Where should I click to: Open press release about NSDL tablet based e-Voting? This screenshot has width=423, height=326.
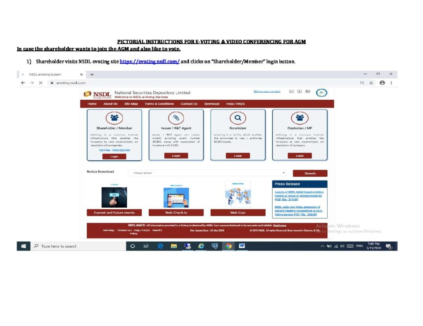click(x=299, y=196)
